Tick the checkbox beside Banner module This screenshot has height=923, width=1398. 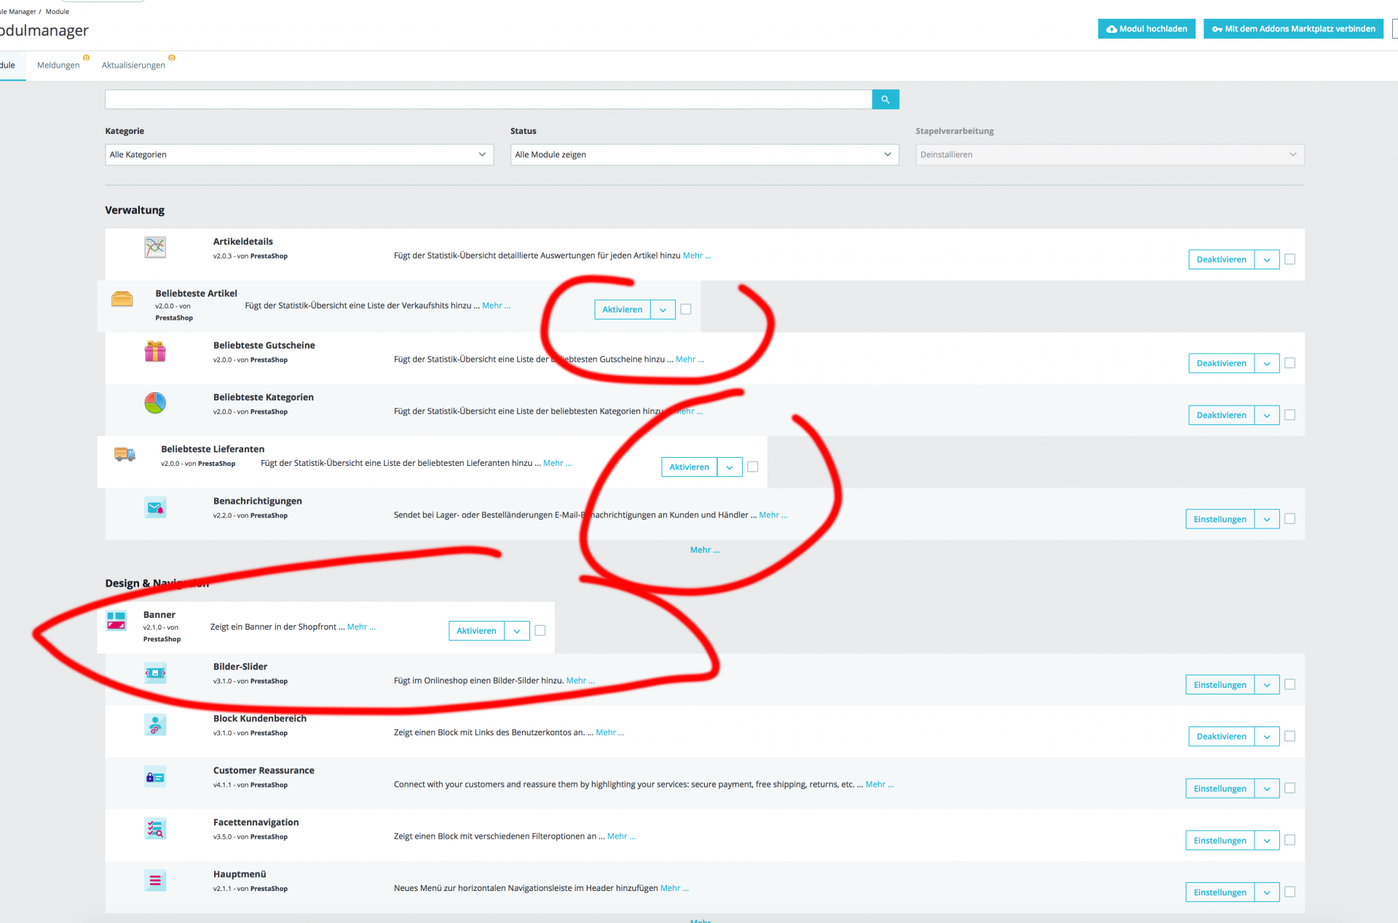(x=540, y=630)
